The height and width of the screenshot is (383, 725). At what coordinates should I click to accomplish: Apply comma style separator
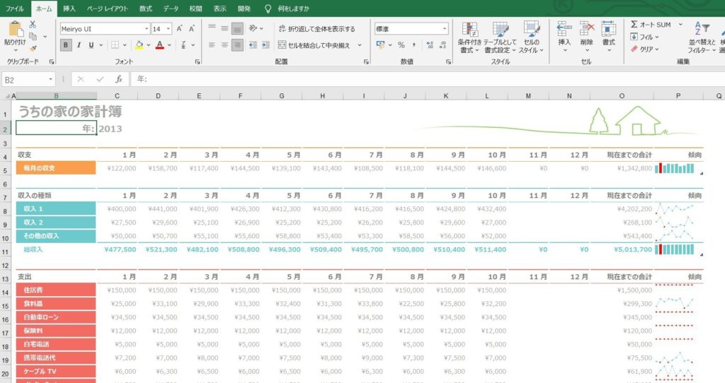point(413,45)
